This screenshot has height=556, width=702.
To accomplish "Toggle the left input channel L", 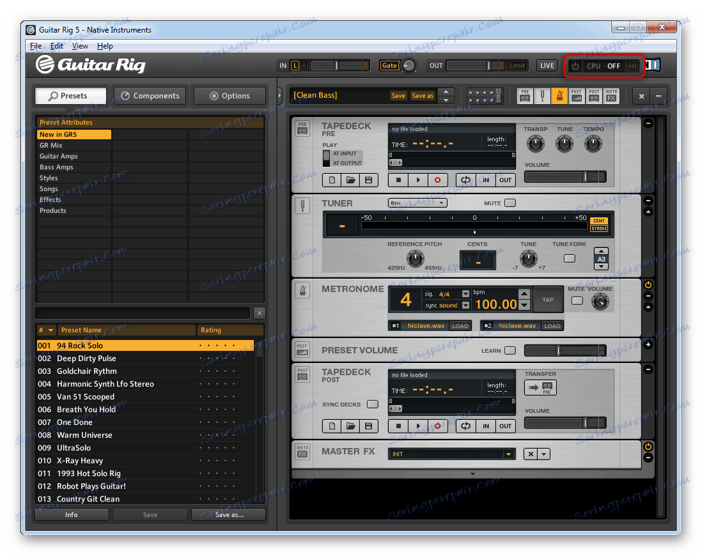I will pos(295,66).
